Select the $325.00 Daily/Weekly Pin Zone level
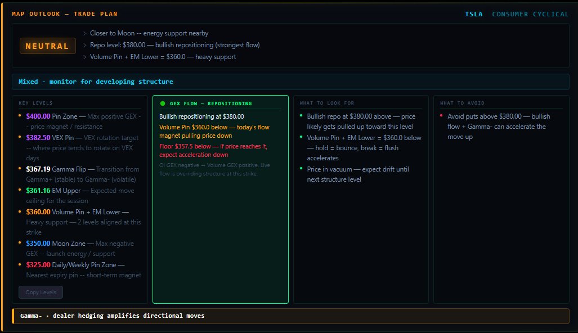 point(83,270)
